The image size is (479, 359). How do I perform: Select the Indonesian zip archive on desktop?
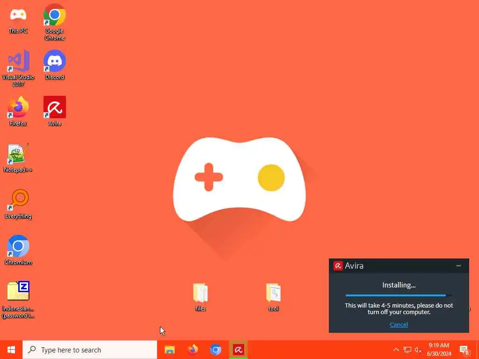click(18, 300)
